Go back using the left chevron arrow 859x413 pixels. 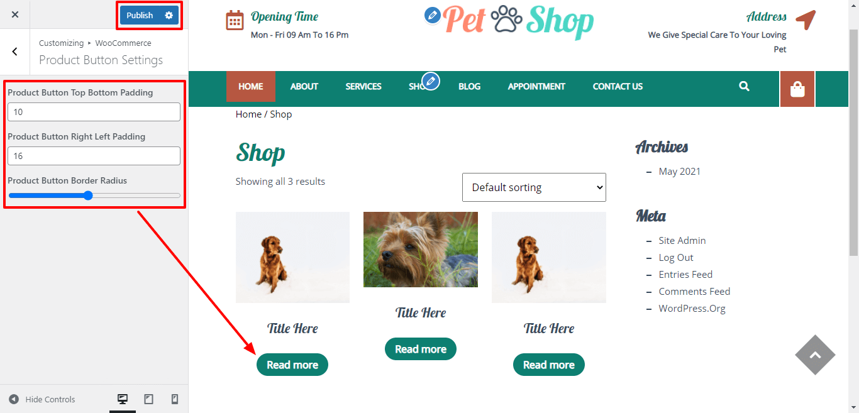point(15,52)
